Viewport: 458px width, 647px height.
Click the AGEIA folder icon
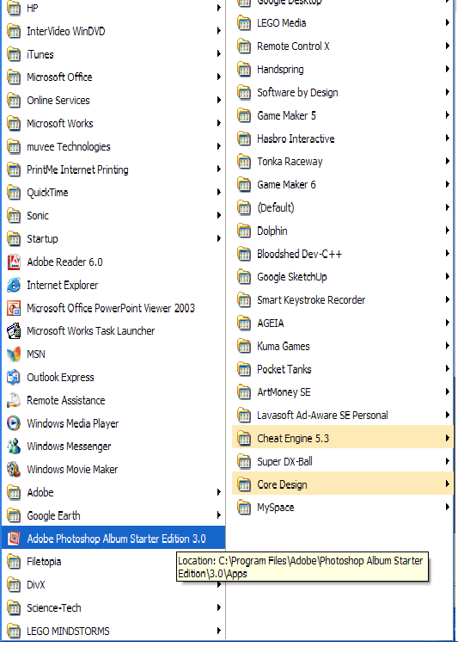tap(244, 323)
